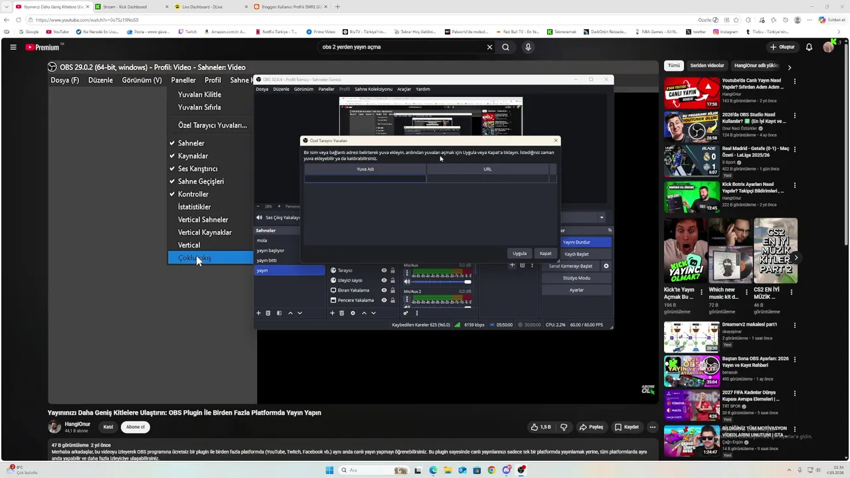The image size is (850, 478).
Task: Open Görünüm (V) menu in OBS 29
Action: pos(141,80)
